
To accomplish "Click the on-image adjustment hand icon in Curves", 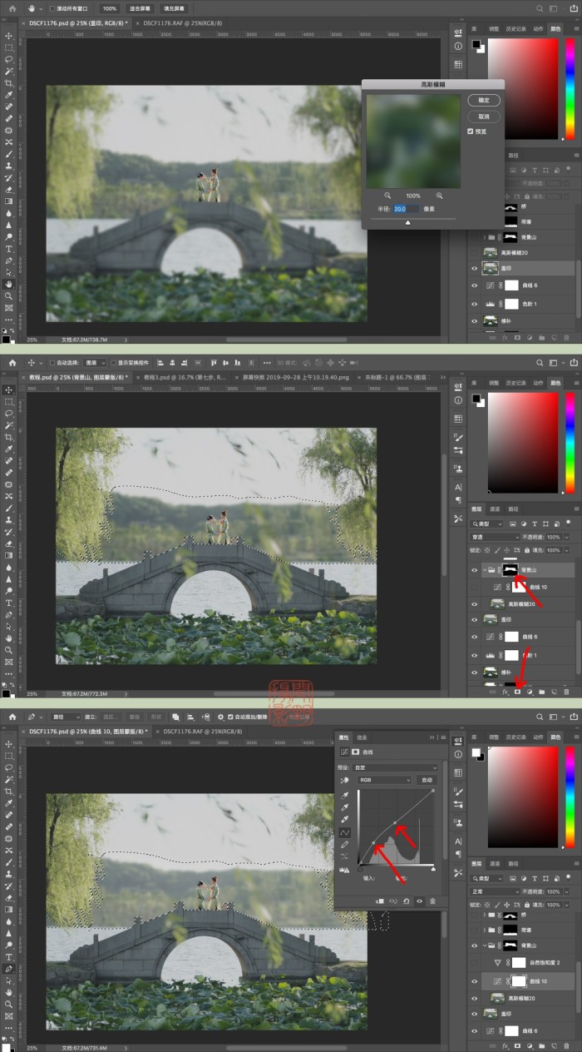I will [345, 781].
